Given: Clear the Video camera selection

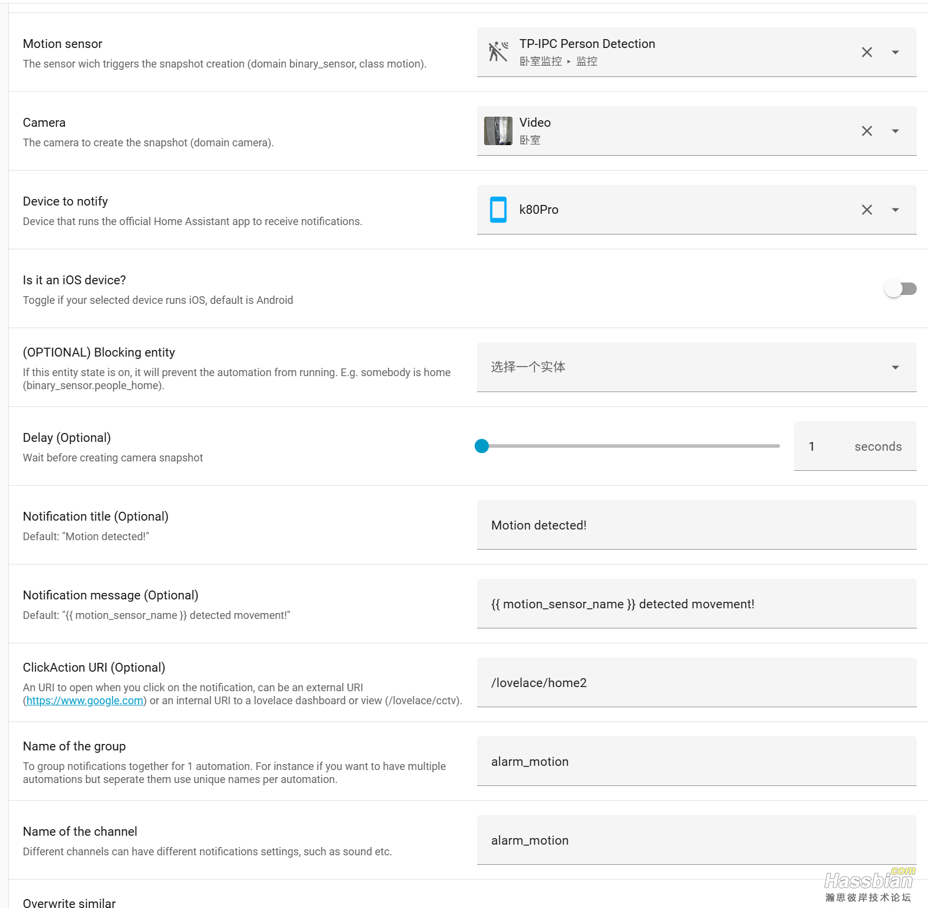Looking at the screenshot, I should (866, 131).
